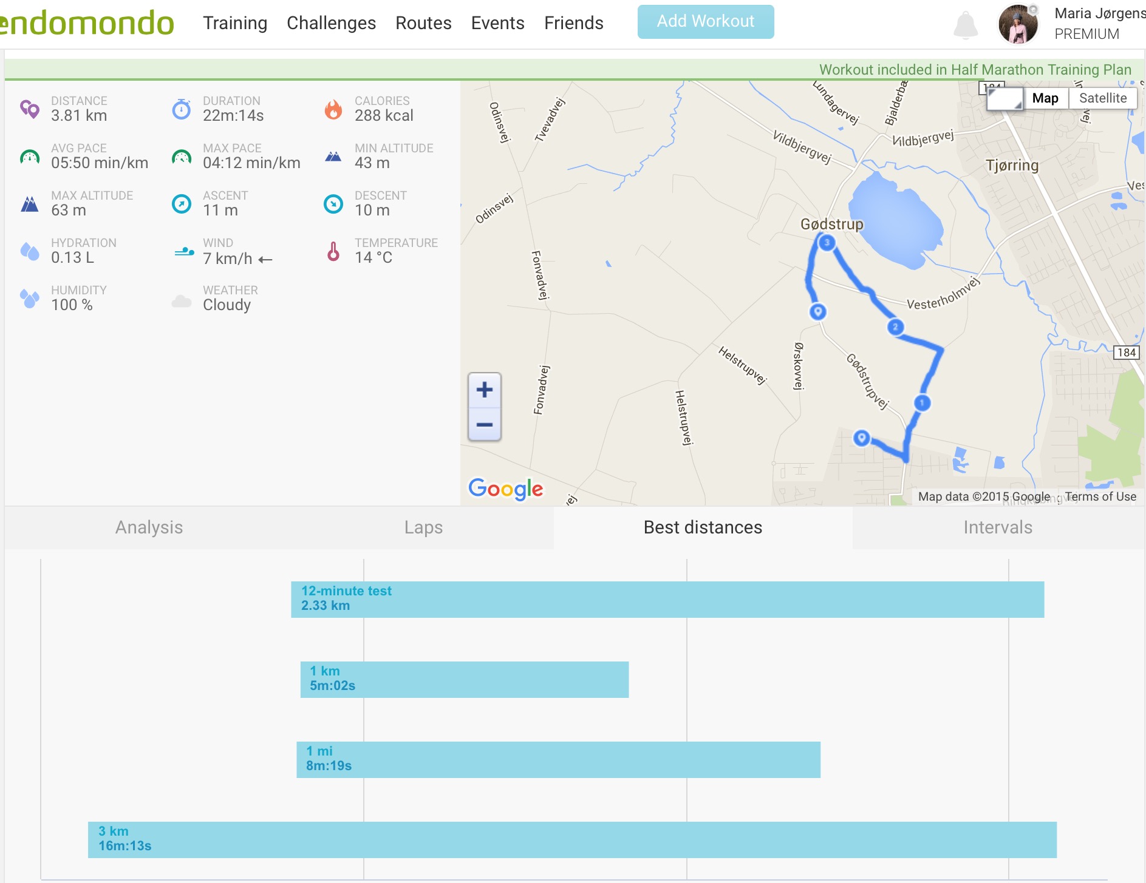Switch to the Analysis tab

click(x=149, y=527)
